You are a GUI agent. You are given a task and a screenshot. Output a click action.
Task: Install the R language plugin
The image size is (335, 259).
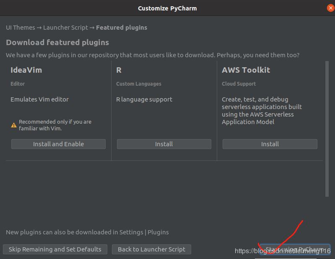coord(164,144)
